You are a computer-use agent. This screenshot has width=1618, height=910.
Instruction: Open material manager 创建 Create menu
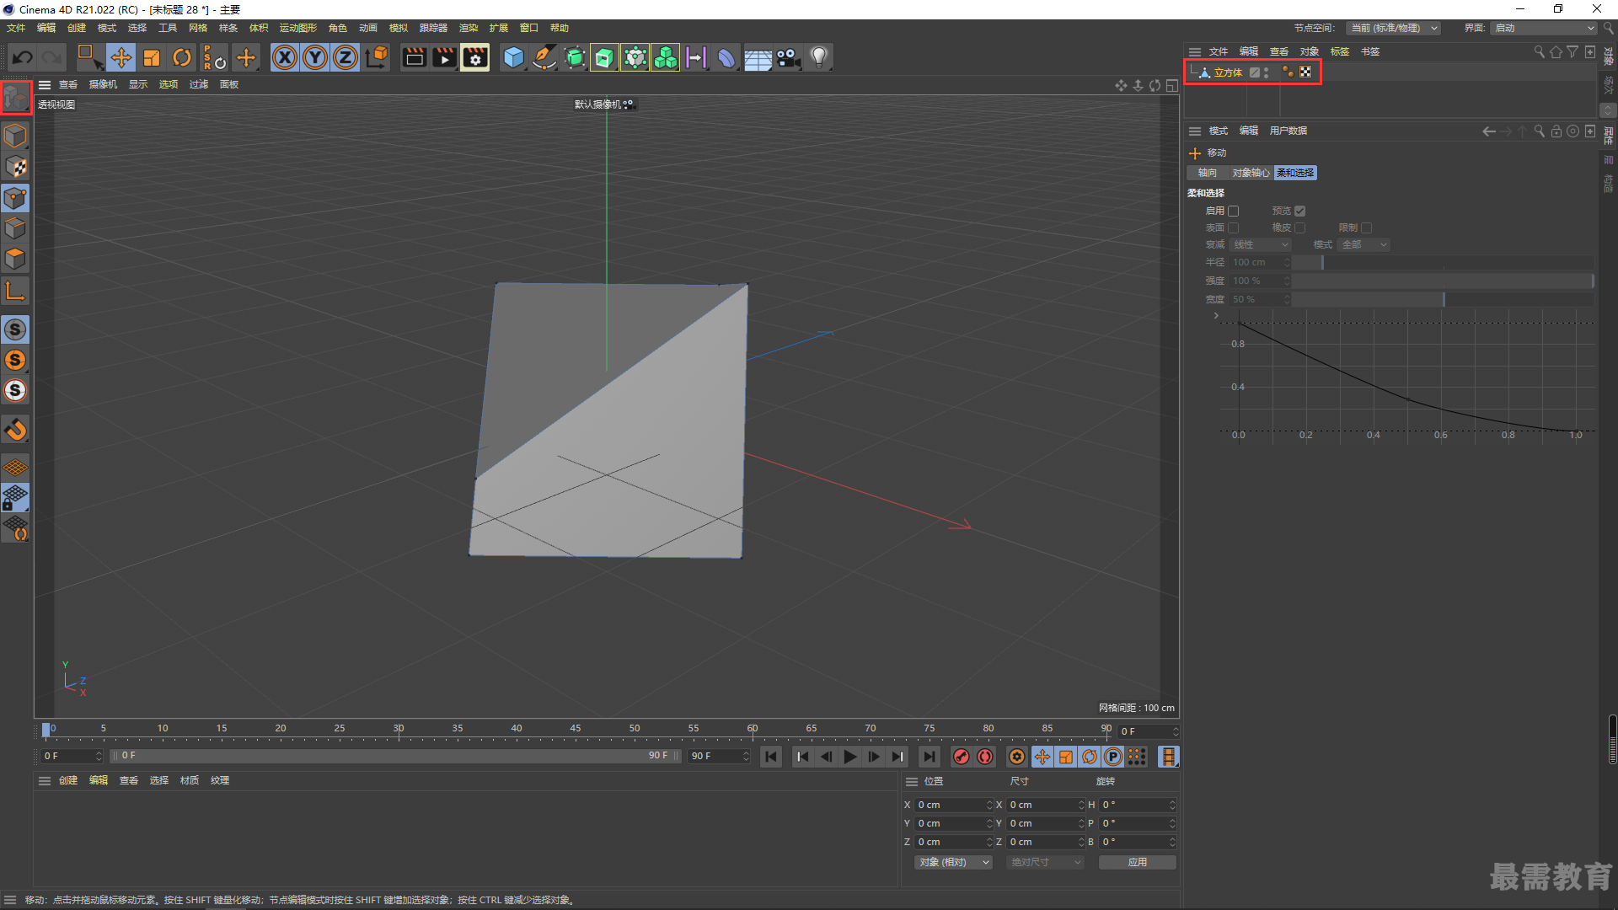point(68,780)
